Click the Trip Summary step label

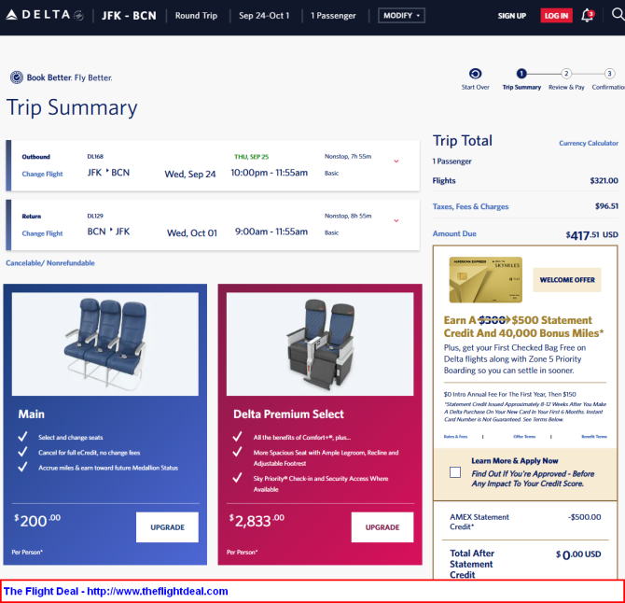click(x=521, y=87)
